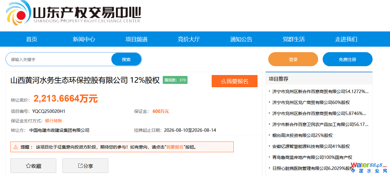Open 安徽亿源智慧能源科技有限公司41%股权 listing
Viewport: 390px width, 176px height.
(x=311, y=146)
